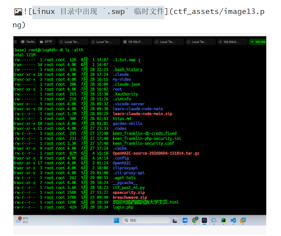Open Google Chrome from the taskbar
Image resolution: width=281 pixels, height=236 pixels.
click(195, 220)
